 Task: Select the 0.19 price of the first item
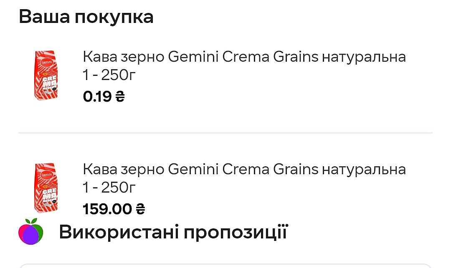[x=97, y=97]
